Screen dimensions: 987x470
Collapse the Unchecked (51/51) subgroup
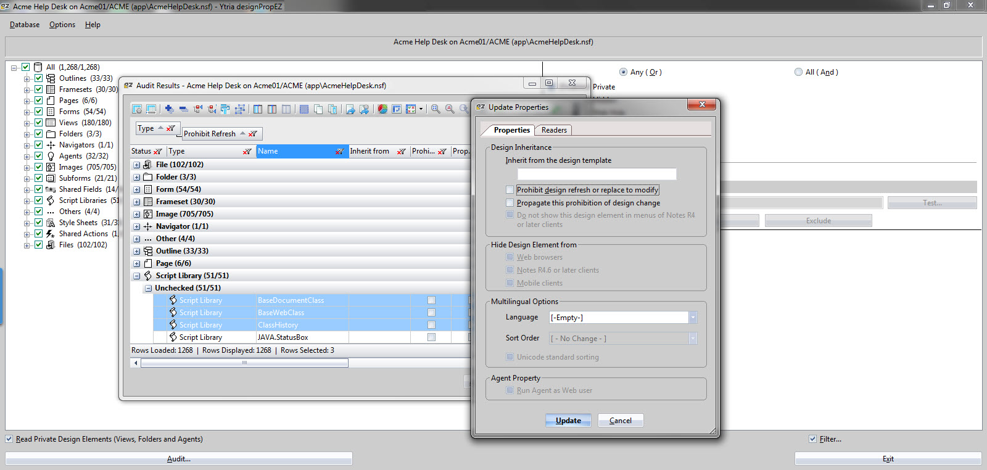click(x=148, y=288)
